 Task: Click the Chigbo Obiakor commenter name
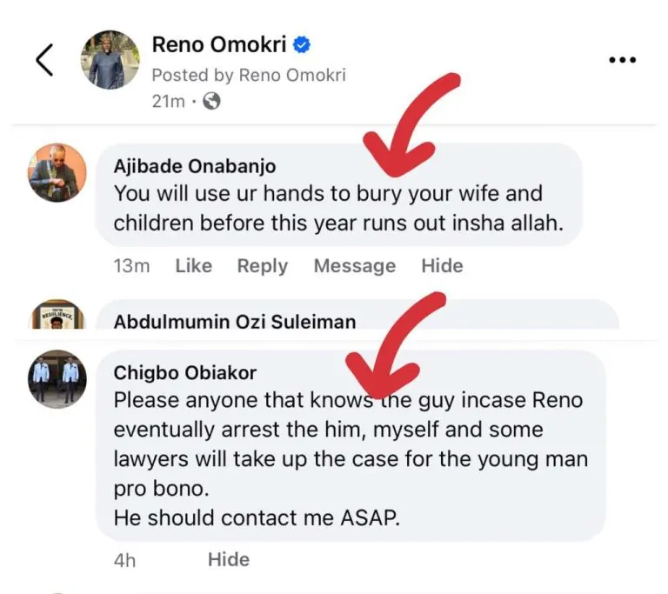(184, 372)
